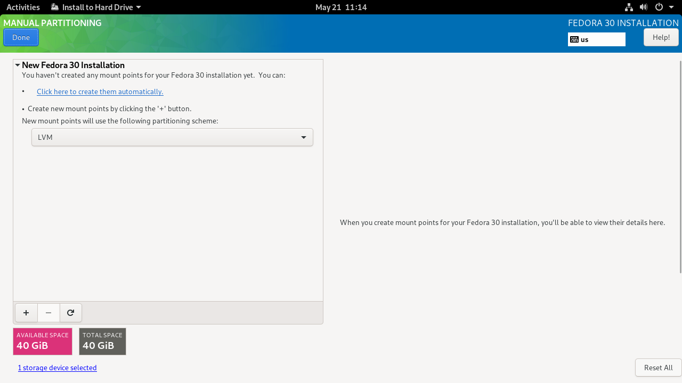The height and width of the screenshot is (383, 682).
Task: Open the system menu arrow in top bar
Action: pos(671,7)
